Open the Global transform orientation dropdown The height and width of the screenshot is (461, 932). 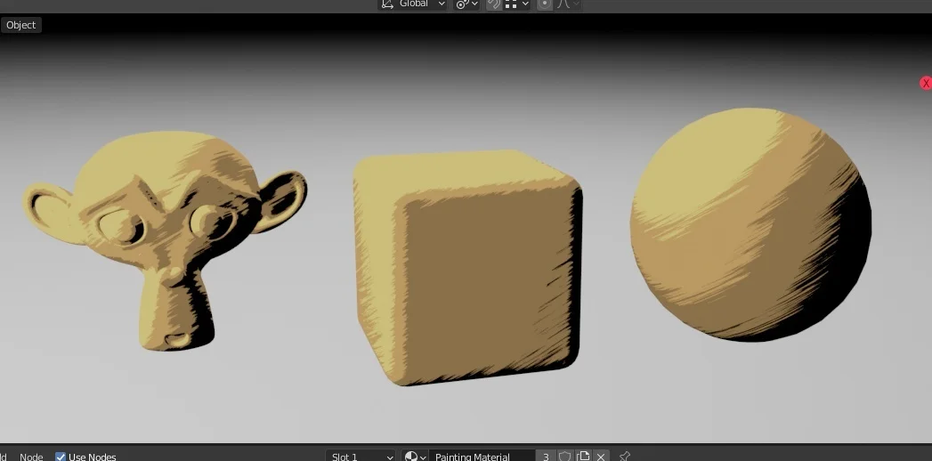pyautogui.click(x=413, y=4)
